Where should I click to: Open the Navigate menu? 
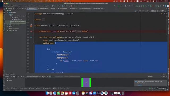tap(29, 1)
